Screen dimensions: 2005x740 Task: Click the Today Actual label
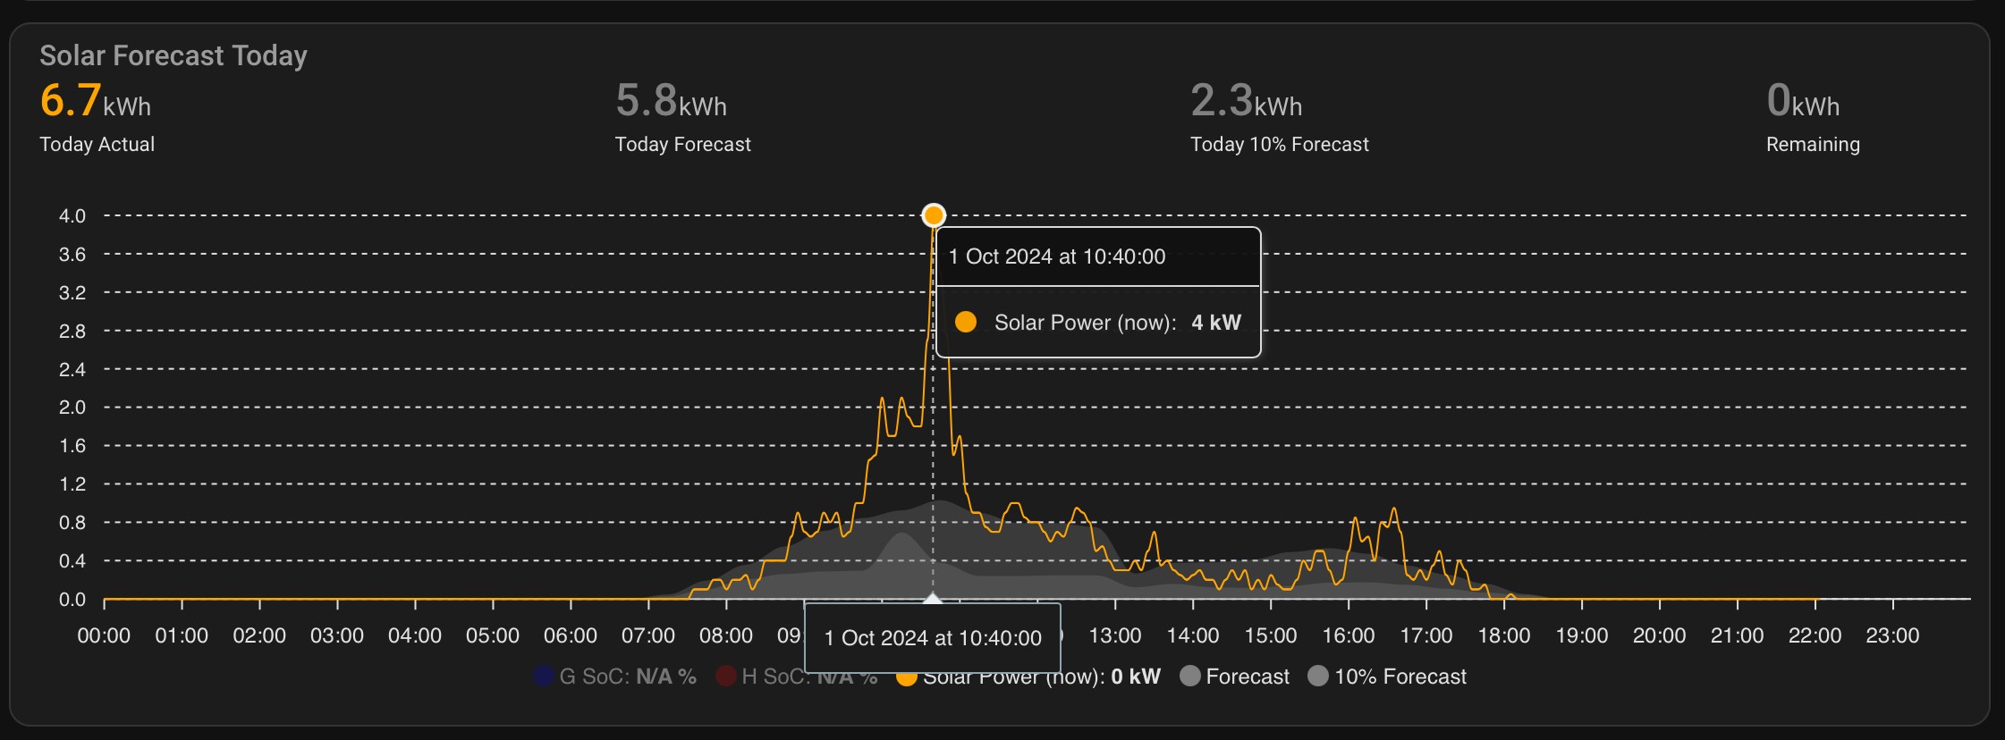coord(97,144)
